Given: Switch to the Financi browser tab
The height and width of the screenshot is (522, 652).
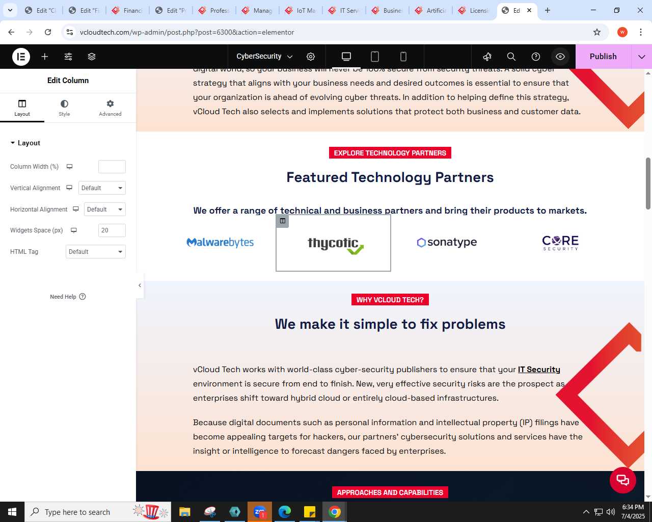Looking at the screenshot, I should pos(127,10).
